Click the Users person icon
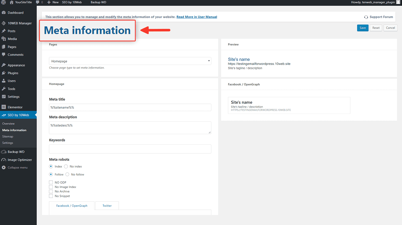 [4, 81]
